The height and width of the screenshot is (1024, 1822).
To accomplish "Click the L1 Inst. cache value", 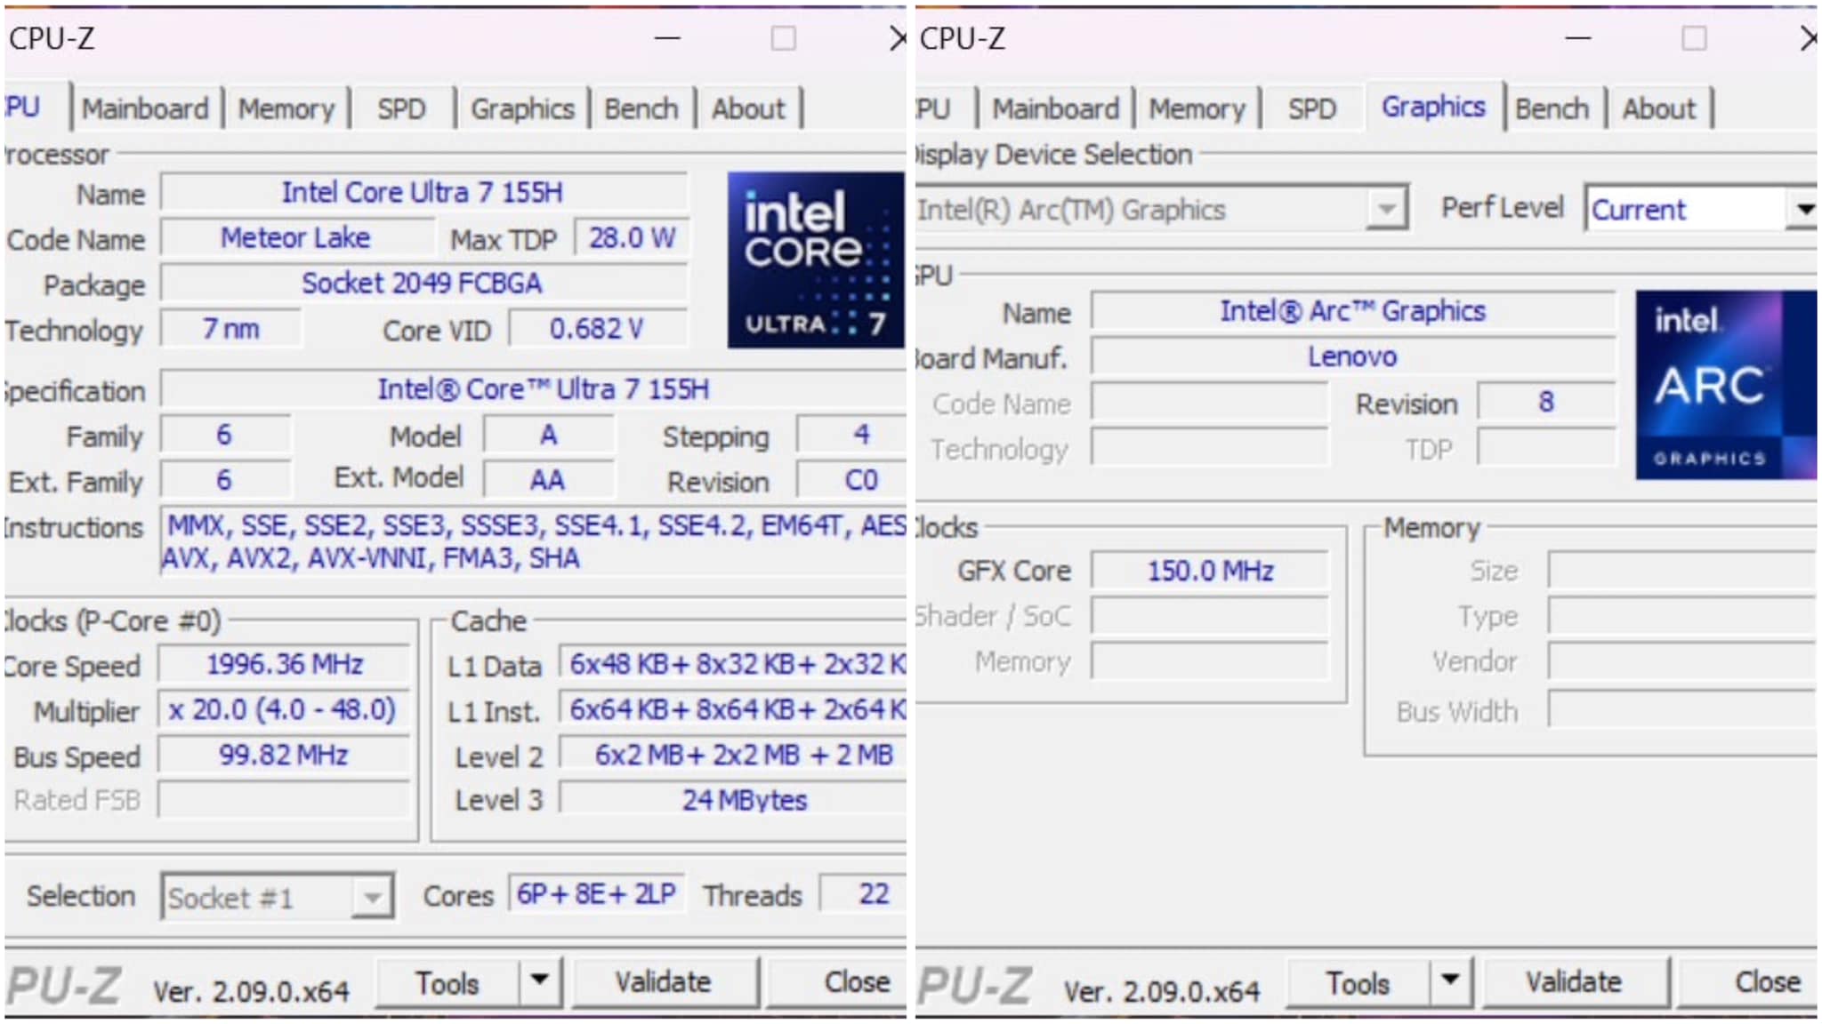I will click(733, 710).
